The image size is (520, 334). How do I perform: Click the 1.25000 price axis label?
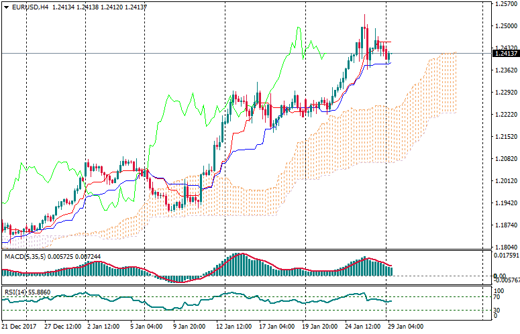[x=506, y=25]
